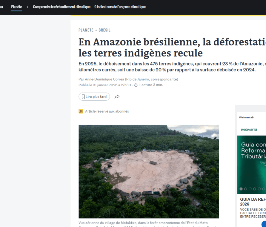Open 9 indicateurs de l'urgence climatique
Screen dimensions: 266x227
(120, 7)
